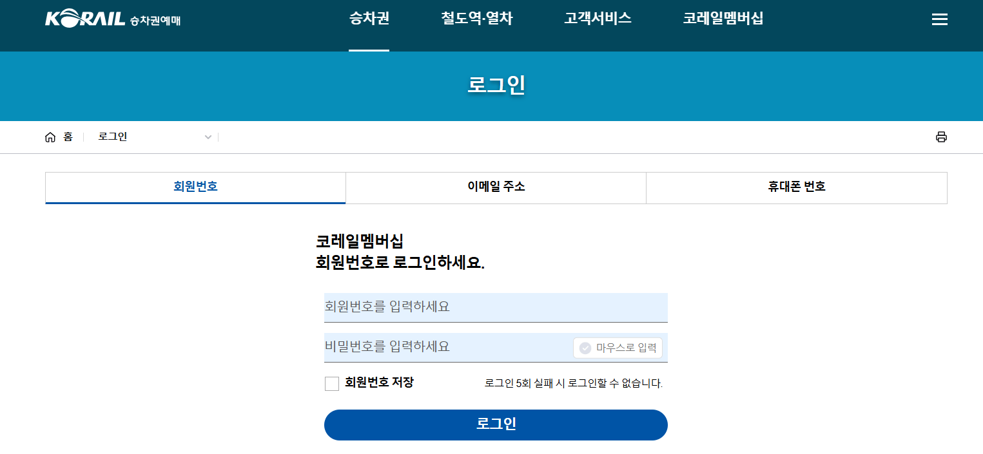Click the 마우스로 입력 button
983x454 pixels.
coord(617,348)
